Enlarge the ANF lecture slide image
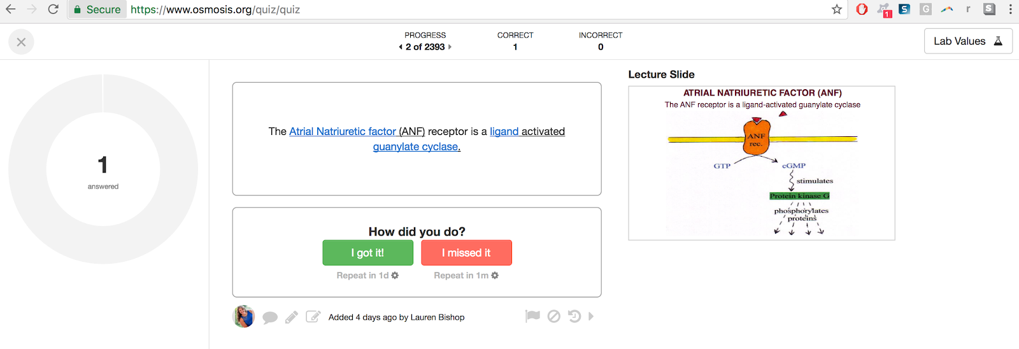This screenshot has height=349, width=1019. coord(762,163)
